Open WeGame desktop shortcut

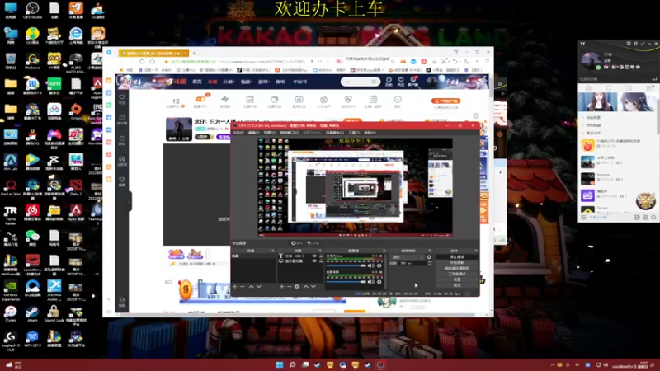(32, 60)
